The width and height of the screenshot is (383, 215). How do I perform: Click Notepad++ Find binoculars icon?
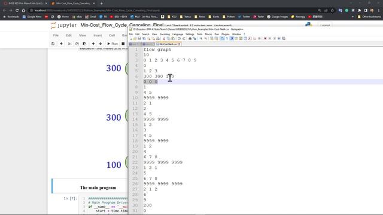[190, 38]
